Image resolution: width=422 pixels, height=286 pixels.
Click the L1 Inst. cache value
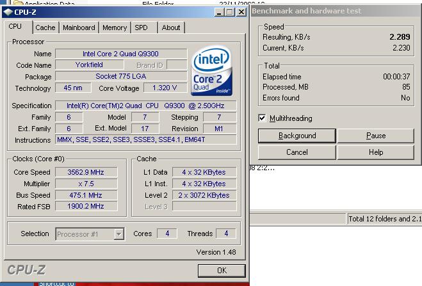tap(204, 184)
